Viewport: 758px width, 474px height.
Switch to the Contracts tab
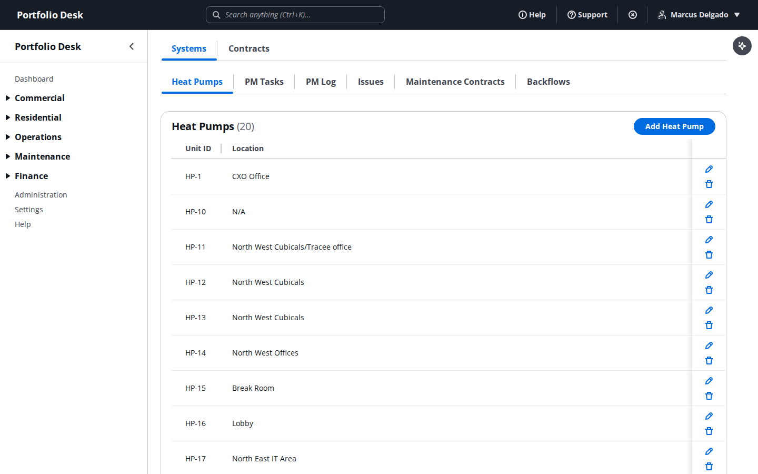[x=249, y=48]
